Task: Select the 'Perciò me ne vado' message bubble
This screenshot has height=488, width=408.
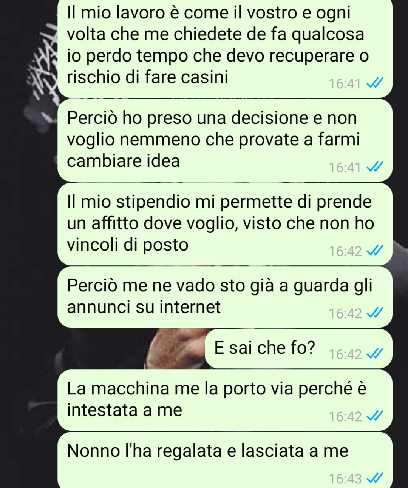Action: [x=225, y=297]
